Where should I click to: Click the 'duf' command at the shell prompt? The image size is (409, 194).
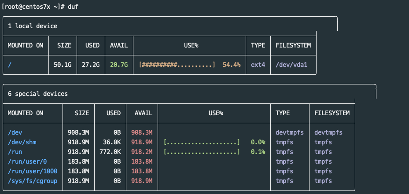[73, 7]
